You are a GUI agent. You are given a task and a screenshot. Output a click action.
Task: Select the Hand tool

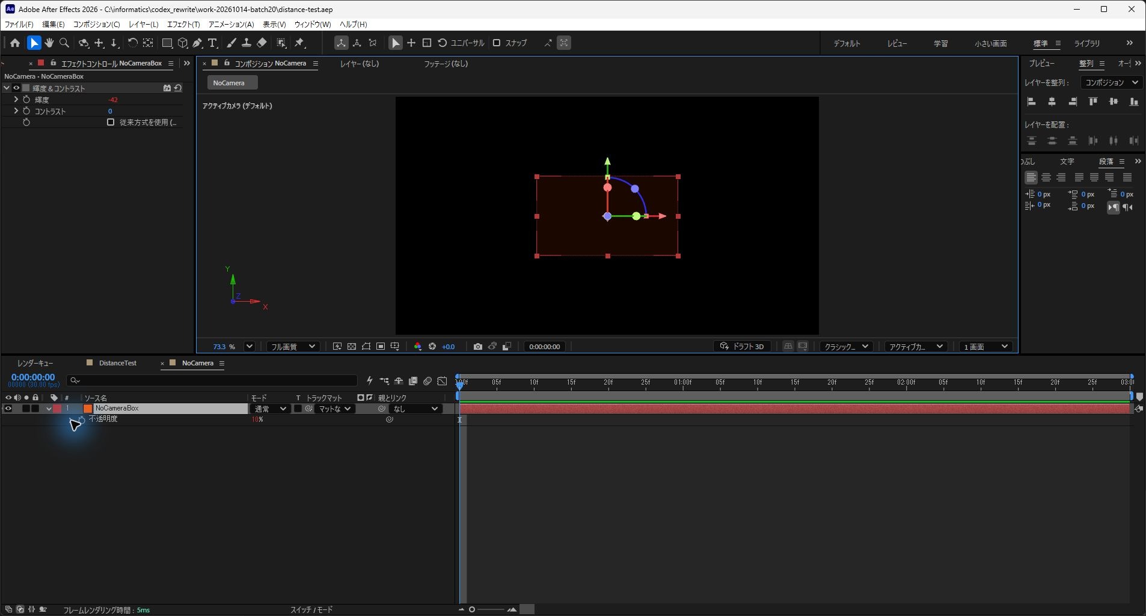coord(49,43)
